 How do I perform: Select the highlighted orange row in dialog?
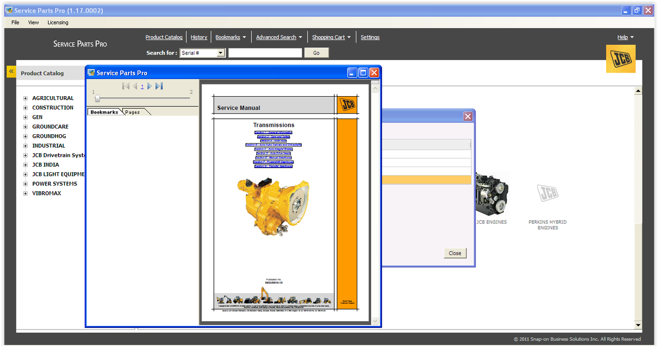click(x=426, y=180)
